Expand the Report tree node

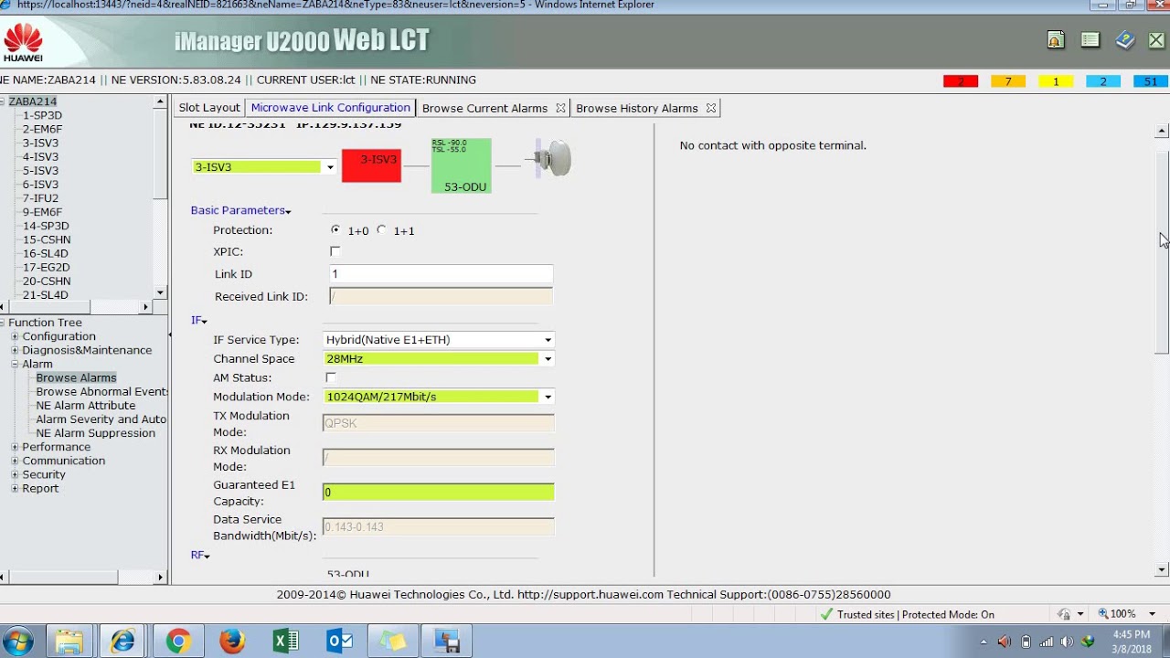pyautogui.click(x=15, y=488)
